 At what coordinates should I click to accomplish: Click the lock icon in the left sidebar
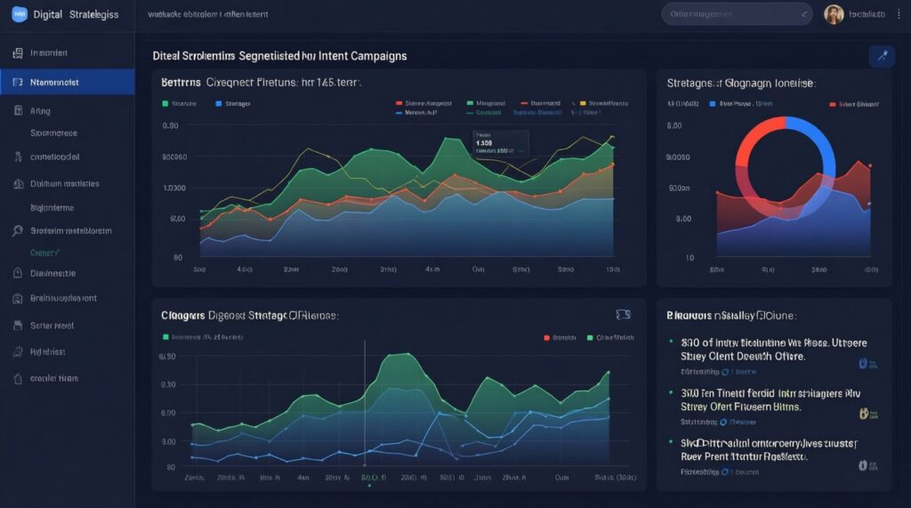pyautogui.click(x=17, y=299)
